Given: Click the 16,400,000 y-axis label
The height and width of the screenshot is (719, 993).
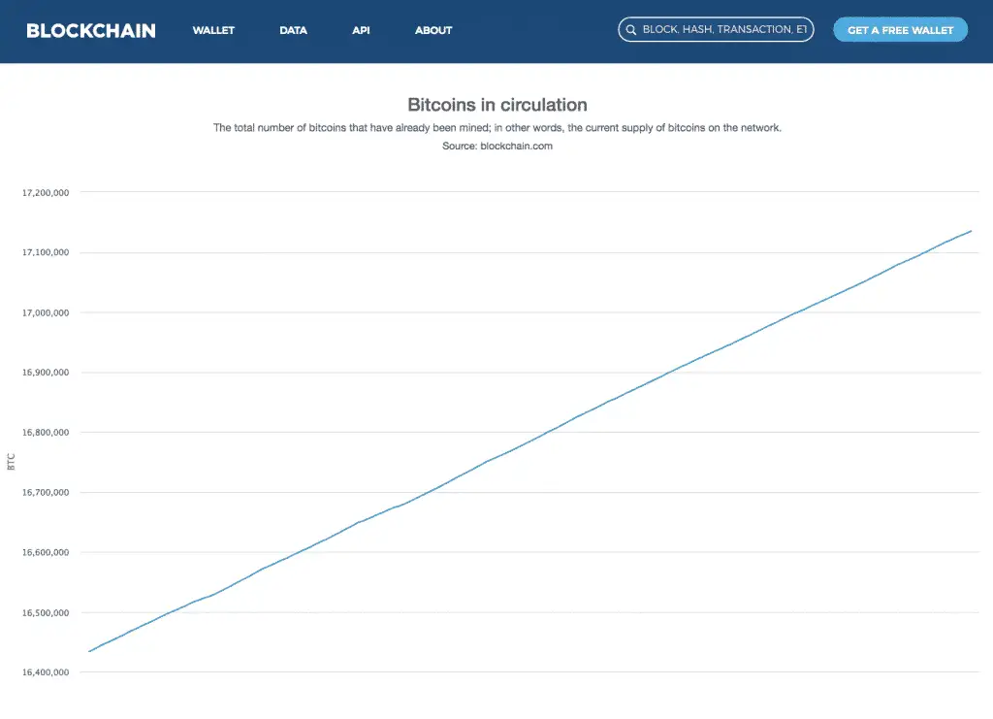Looking at the screenshot, I should 46,672.
